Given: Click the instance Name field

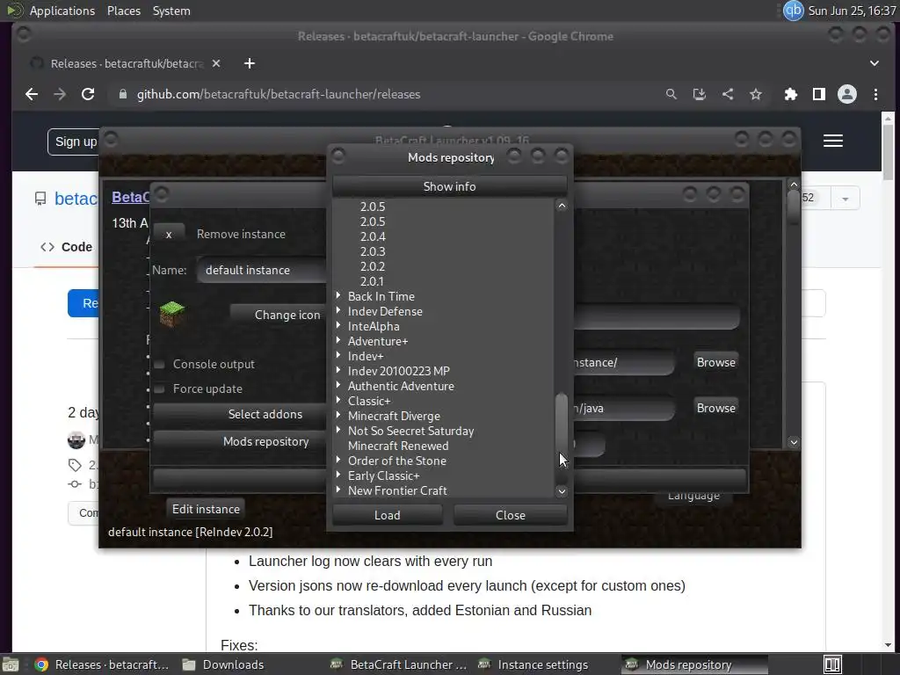Looking at the screenshot, I should pyautogui.click(x=262, y=271).
